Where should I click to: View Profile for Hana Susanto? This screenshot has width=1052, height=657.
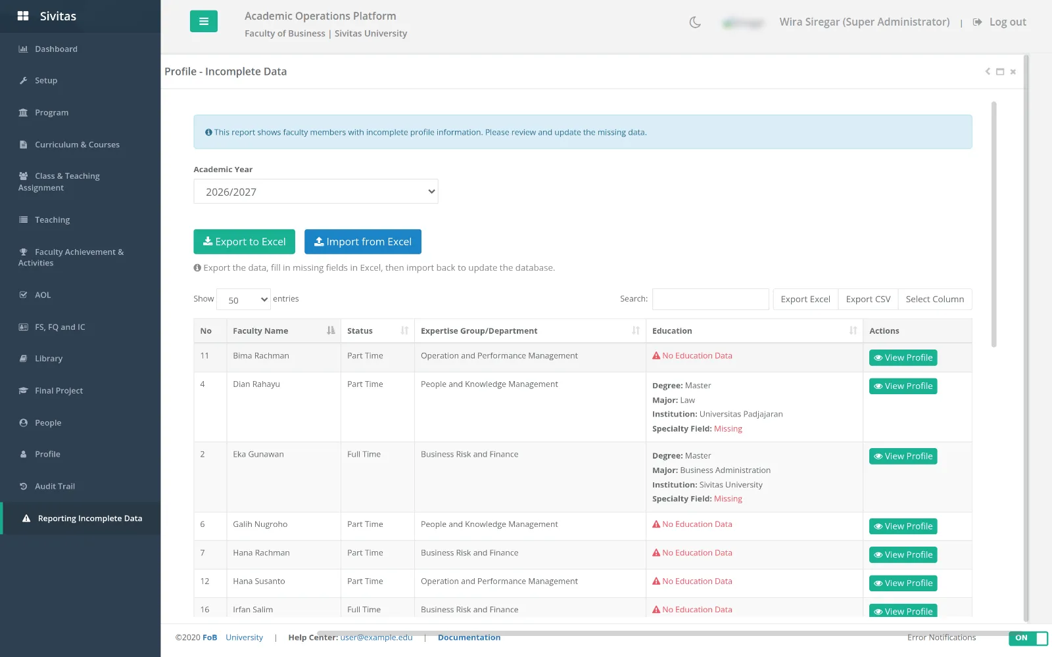(x=903, y=583)
